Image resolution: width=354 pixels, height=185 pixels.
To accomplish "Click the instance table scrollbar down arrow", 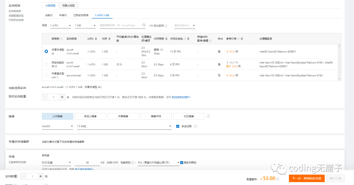I will [x=339, y=79].
